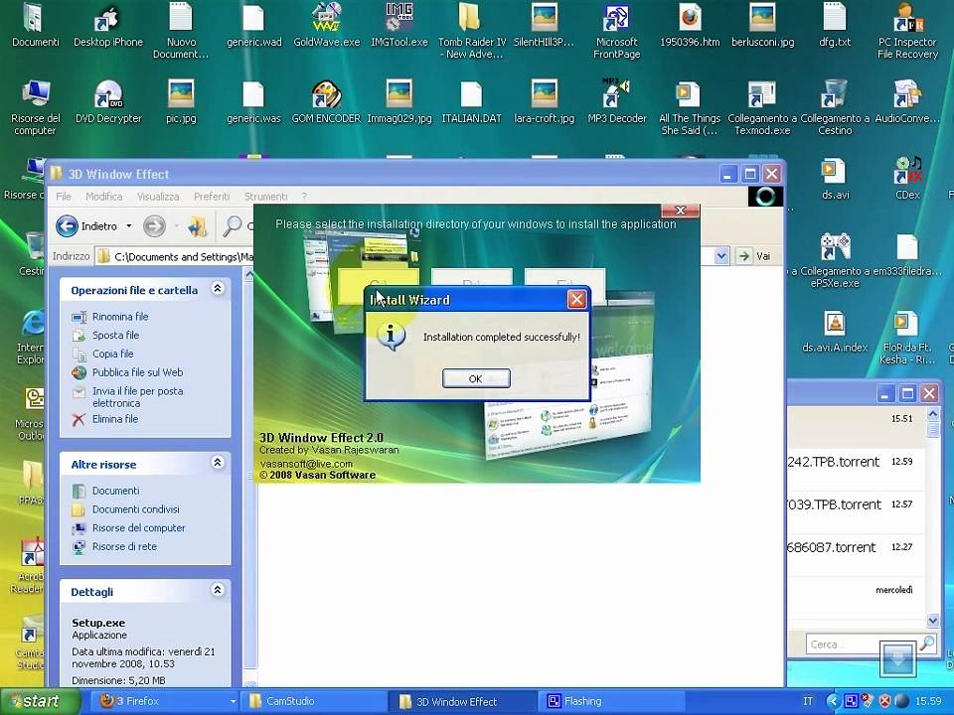Select the berlusconi.jpg image icon
Screen dimensions: 954x715
click(762, 26)
